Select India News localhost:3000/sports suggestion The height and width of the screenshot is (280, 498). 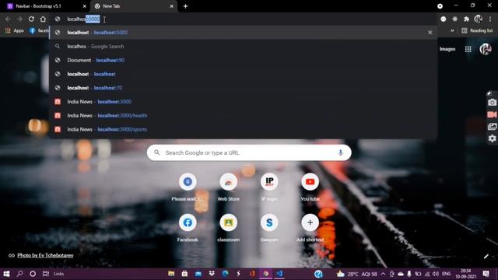coord(244,129)
